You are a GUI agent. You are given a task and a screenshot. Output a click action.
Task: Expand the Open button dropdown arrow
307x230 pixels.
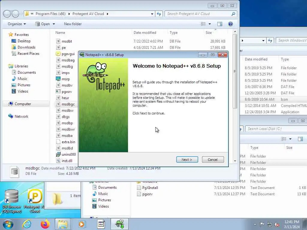click(x=54, y=24)
